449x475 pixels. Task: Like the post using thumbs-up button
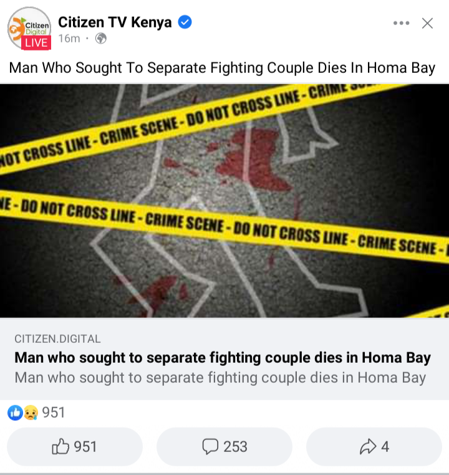[x=75, y=446]
